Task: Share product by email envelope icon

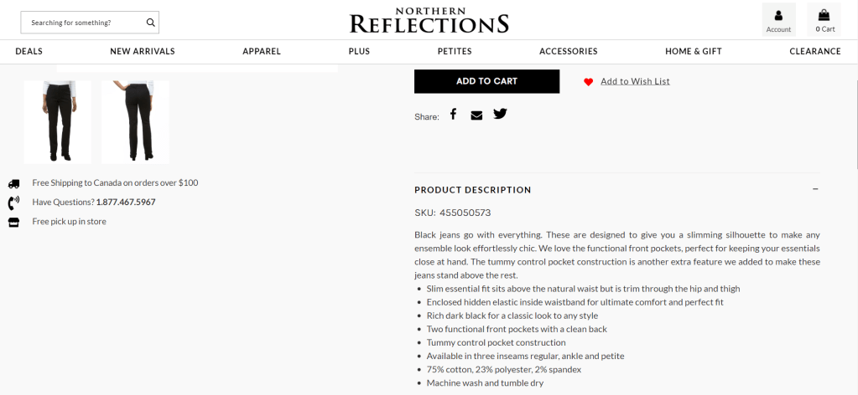Action: 476,115
